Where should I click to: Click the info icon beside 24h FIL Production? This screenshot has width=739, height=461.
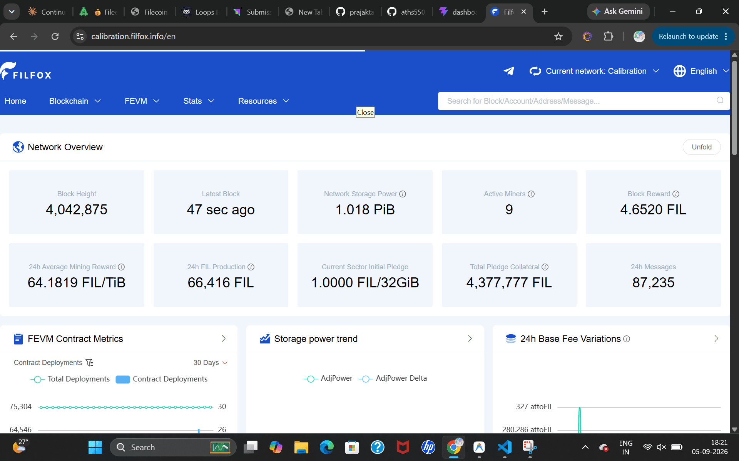coord(251,267)
